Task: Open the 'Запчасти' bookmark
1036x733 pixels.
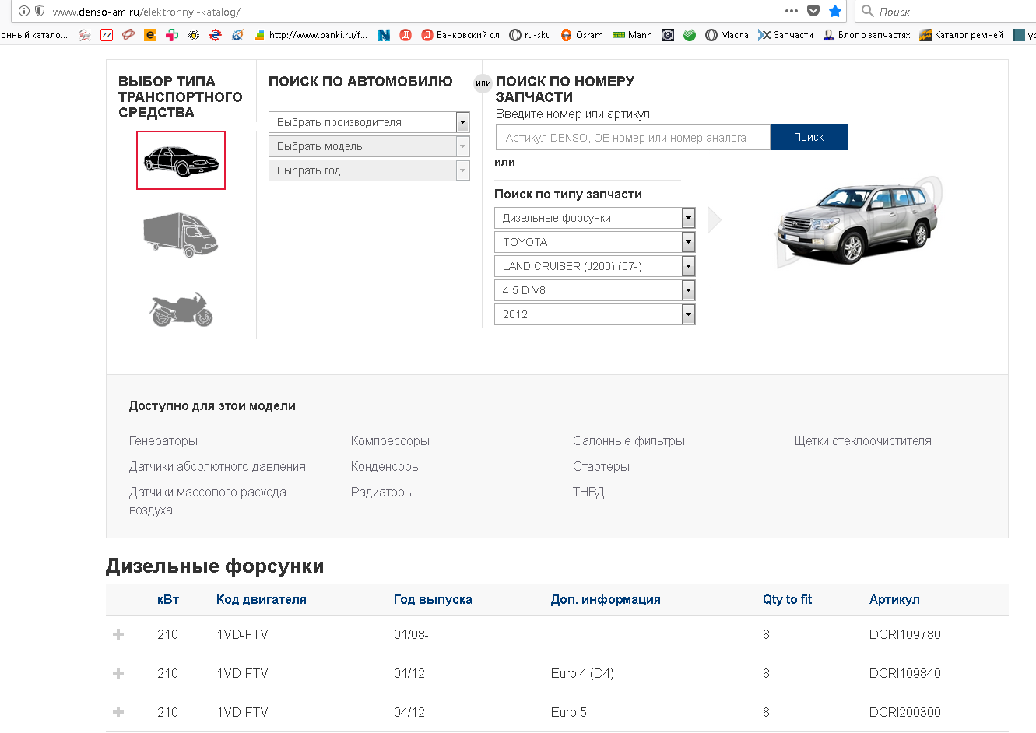Action: (x=785, y=35)
